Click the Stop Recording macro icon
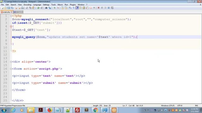This screenshot has height=113, width=202. (x=102, y=8)
